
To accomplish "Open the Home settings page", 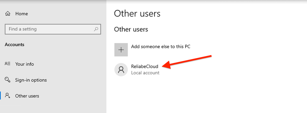I will [x=21, y=14].
